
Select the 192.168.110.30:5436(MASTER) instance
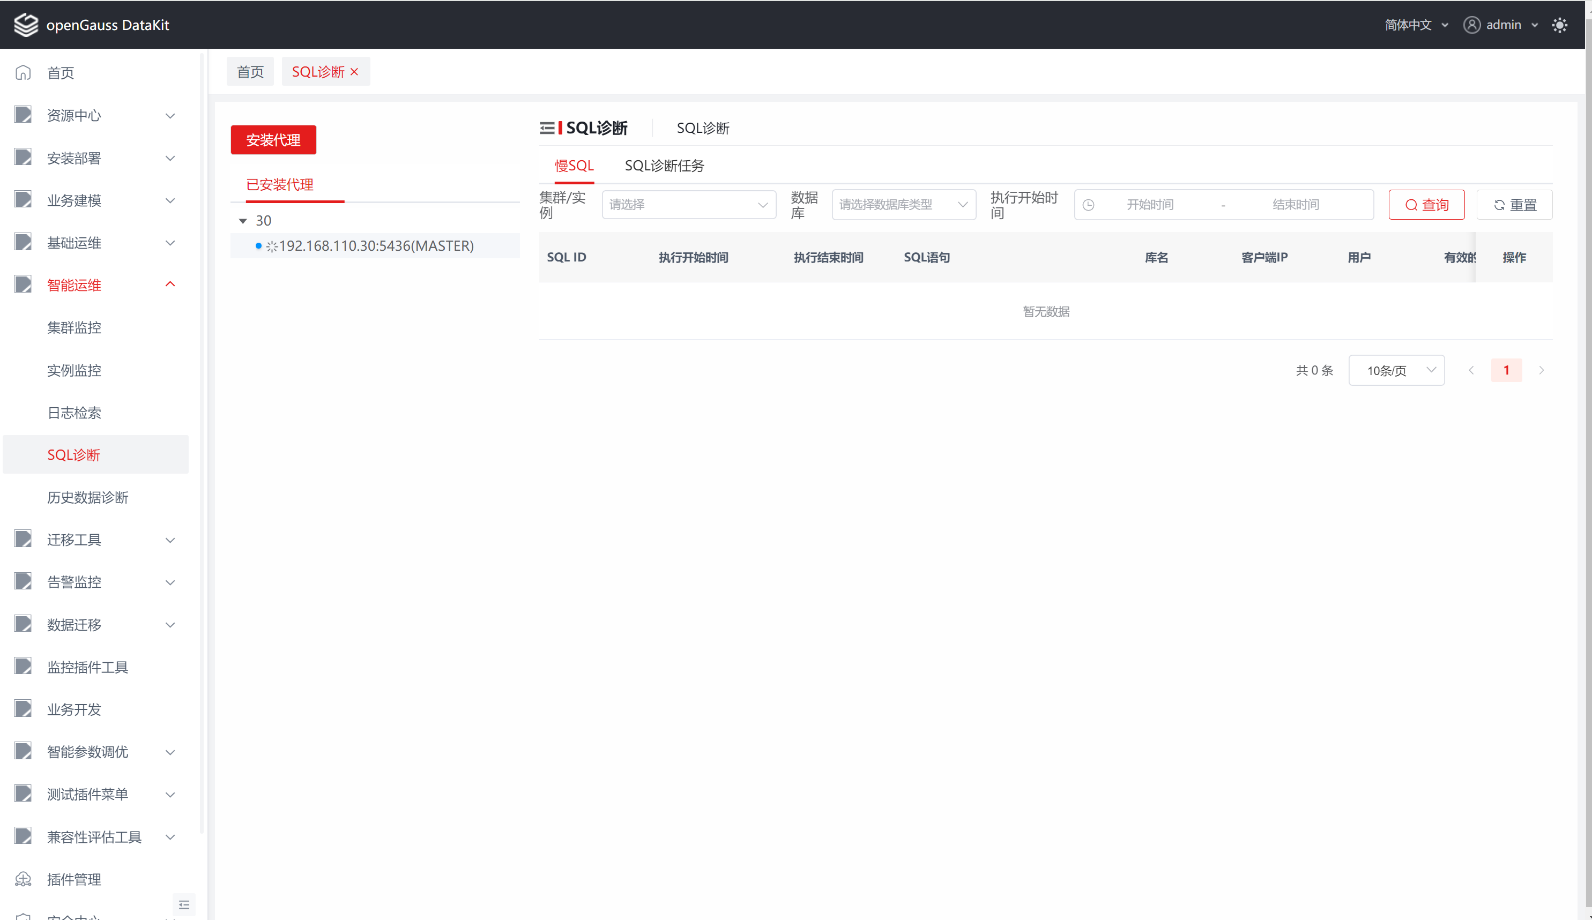376,245
